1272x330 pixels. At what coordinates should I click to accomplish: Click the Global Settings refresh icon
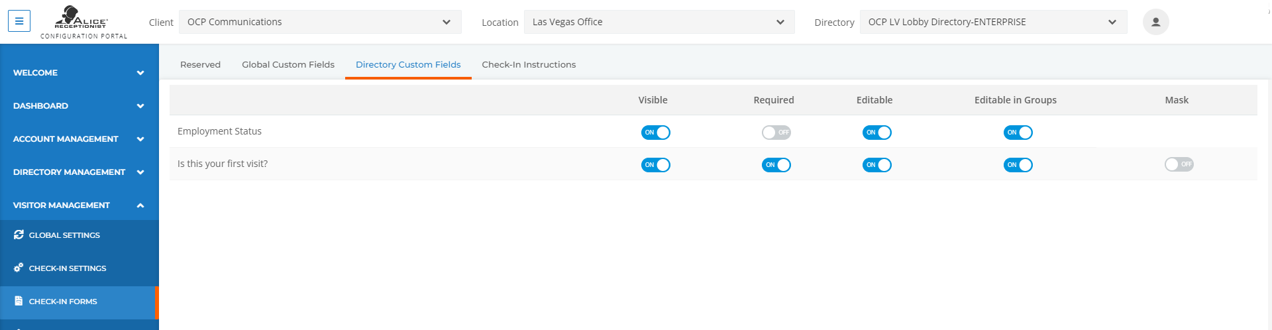pyautogui.click(x=19, y=235)
